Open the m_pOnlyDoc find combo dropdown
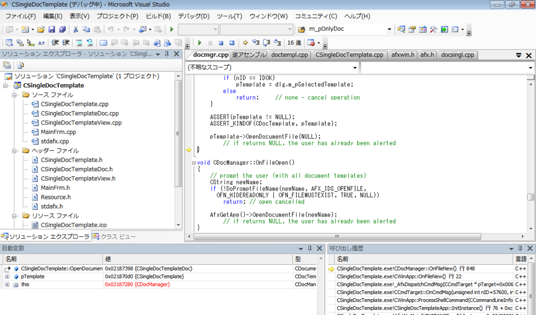The height and width of the screenshot is (315, 536). pos(389,29)
